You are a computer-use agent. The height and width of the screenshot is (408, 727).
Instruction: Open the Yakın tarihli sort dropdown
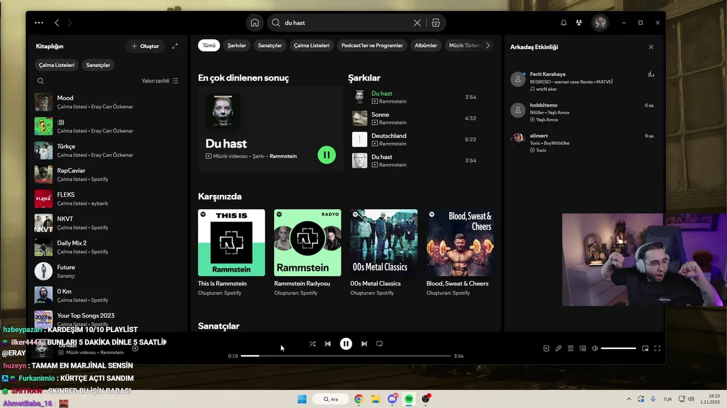click(160, 81)
